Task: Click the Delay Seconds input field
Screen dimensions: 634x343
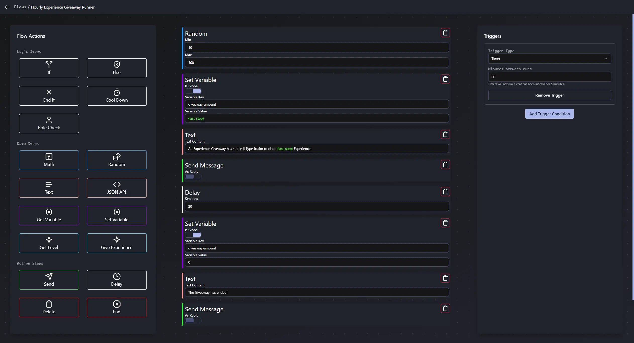Action: point(316,206)
